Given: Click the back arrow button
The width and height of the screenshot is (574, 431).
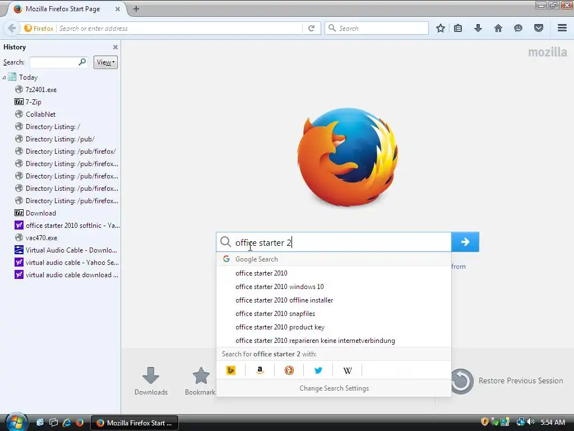Looking at the screenshot, I should coord(12,28).
